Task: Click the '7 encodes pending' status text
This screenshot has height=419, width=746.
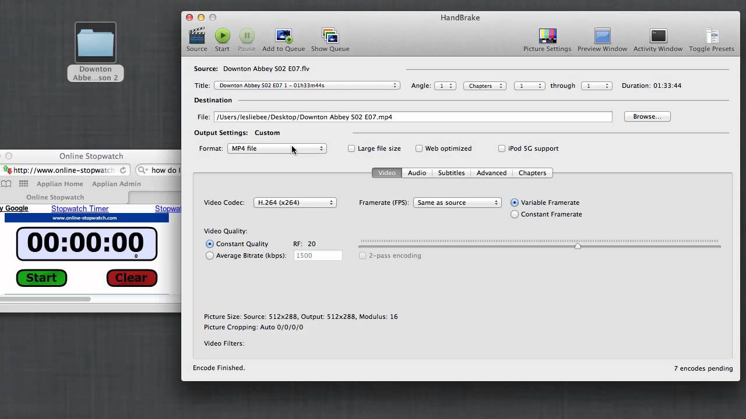Action: tap(703, 368)
